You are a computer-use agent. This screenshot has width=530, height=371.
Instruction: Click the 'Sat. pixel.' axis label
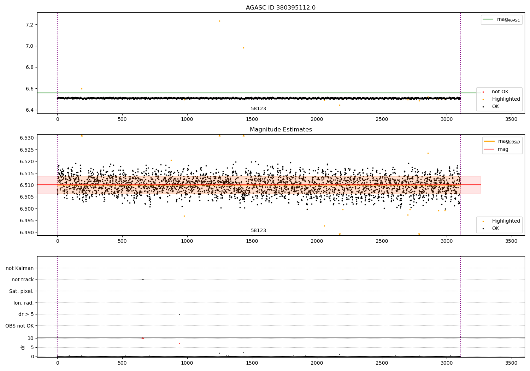click(x=22, y=291)
